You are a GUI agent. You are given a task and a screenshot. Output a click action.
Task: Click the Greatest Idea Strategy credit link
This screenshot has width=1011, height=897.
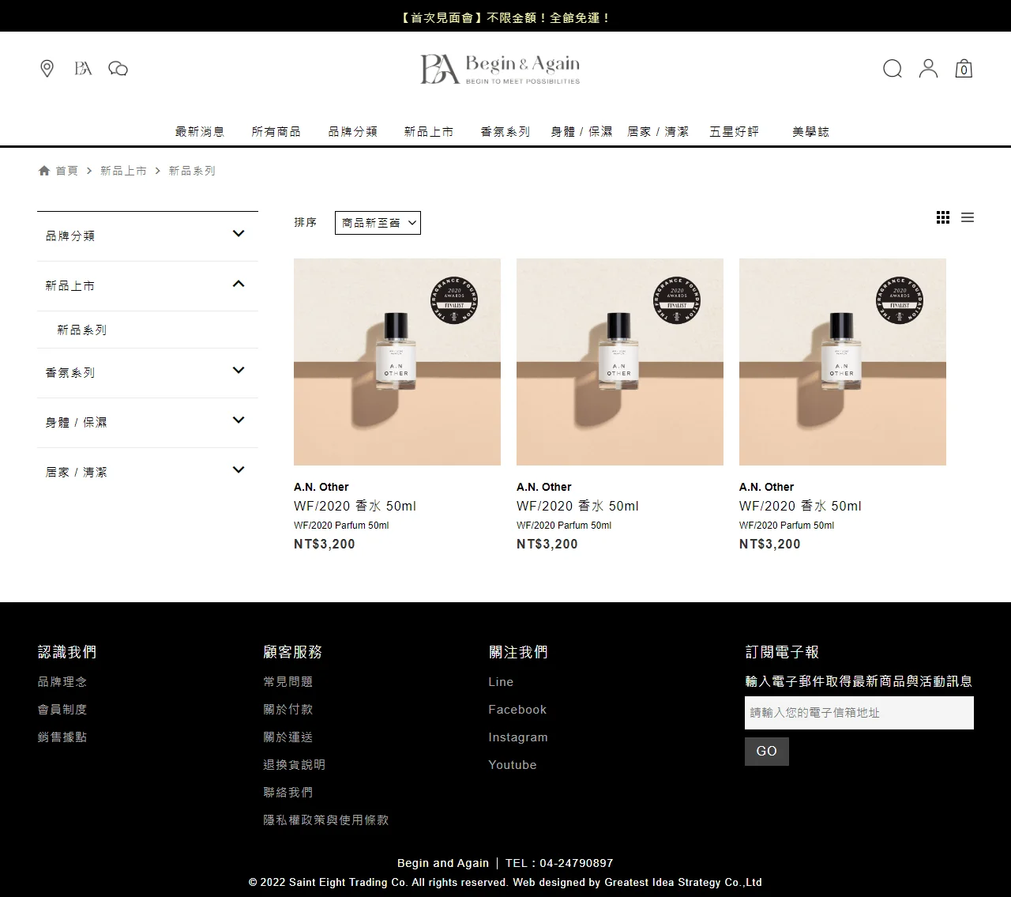point(683,882)
